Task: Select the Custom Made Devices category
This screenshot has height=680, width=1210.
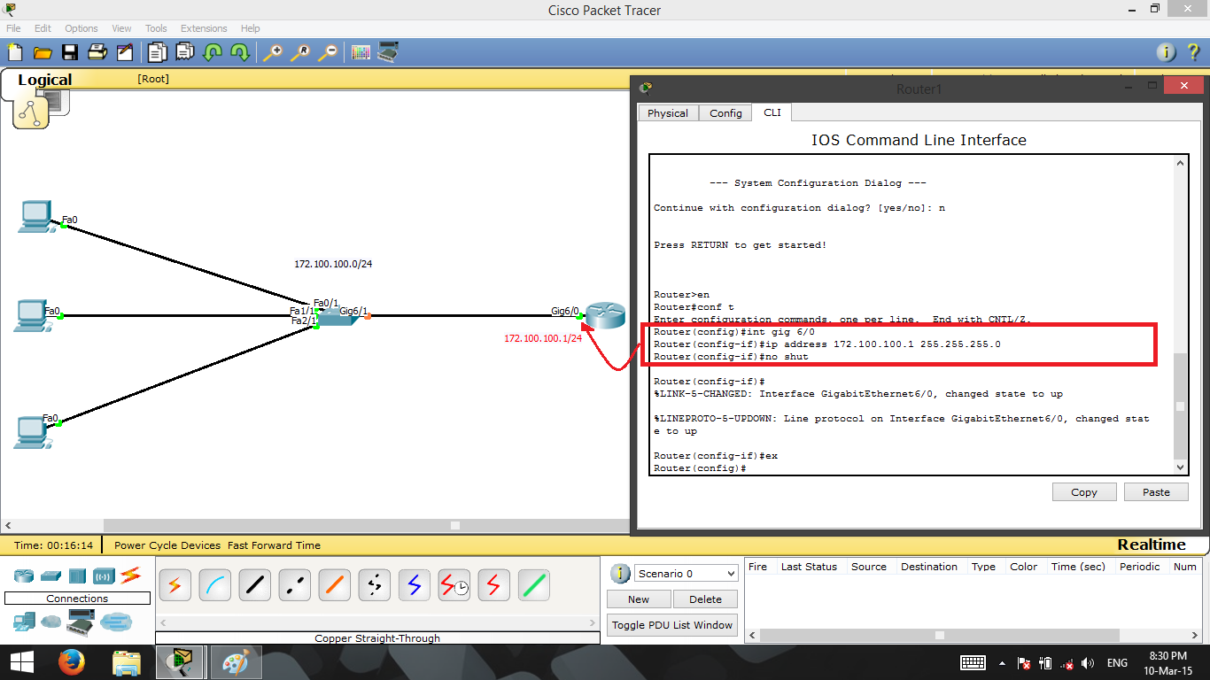Action: tap(81, 623)
